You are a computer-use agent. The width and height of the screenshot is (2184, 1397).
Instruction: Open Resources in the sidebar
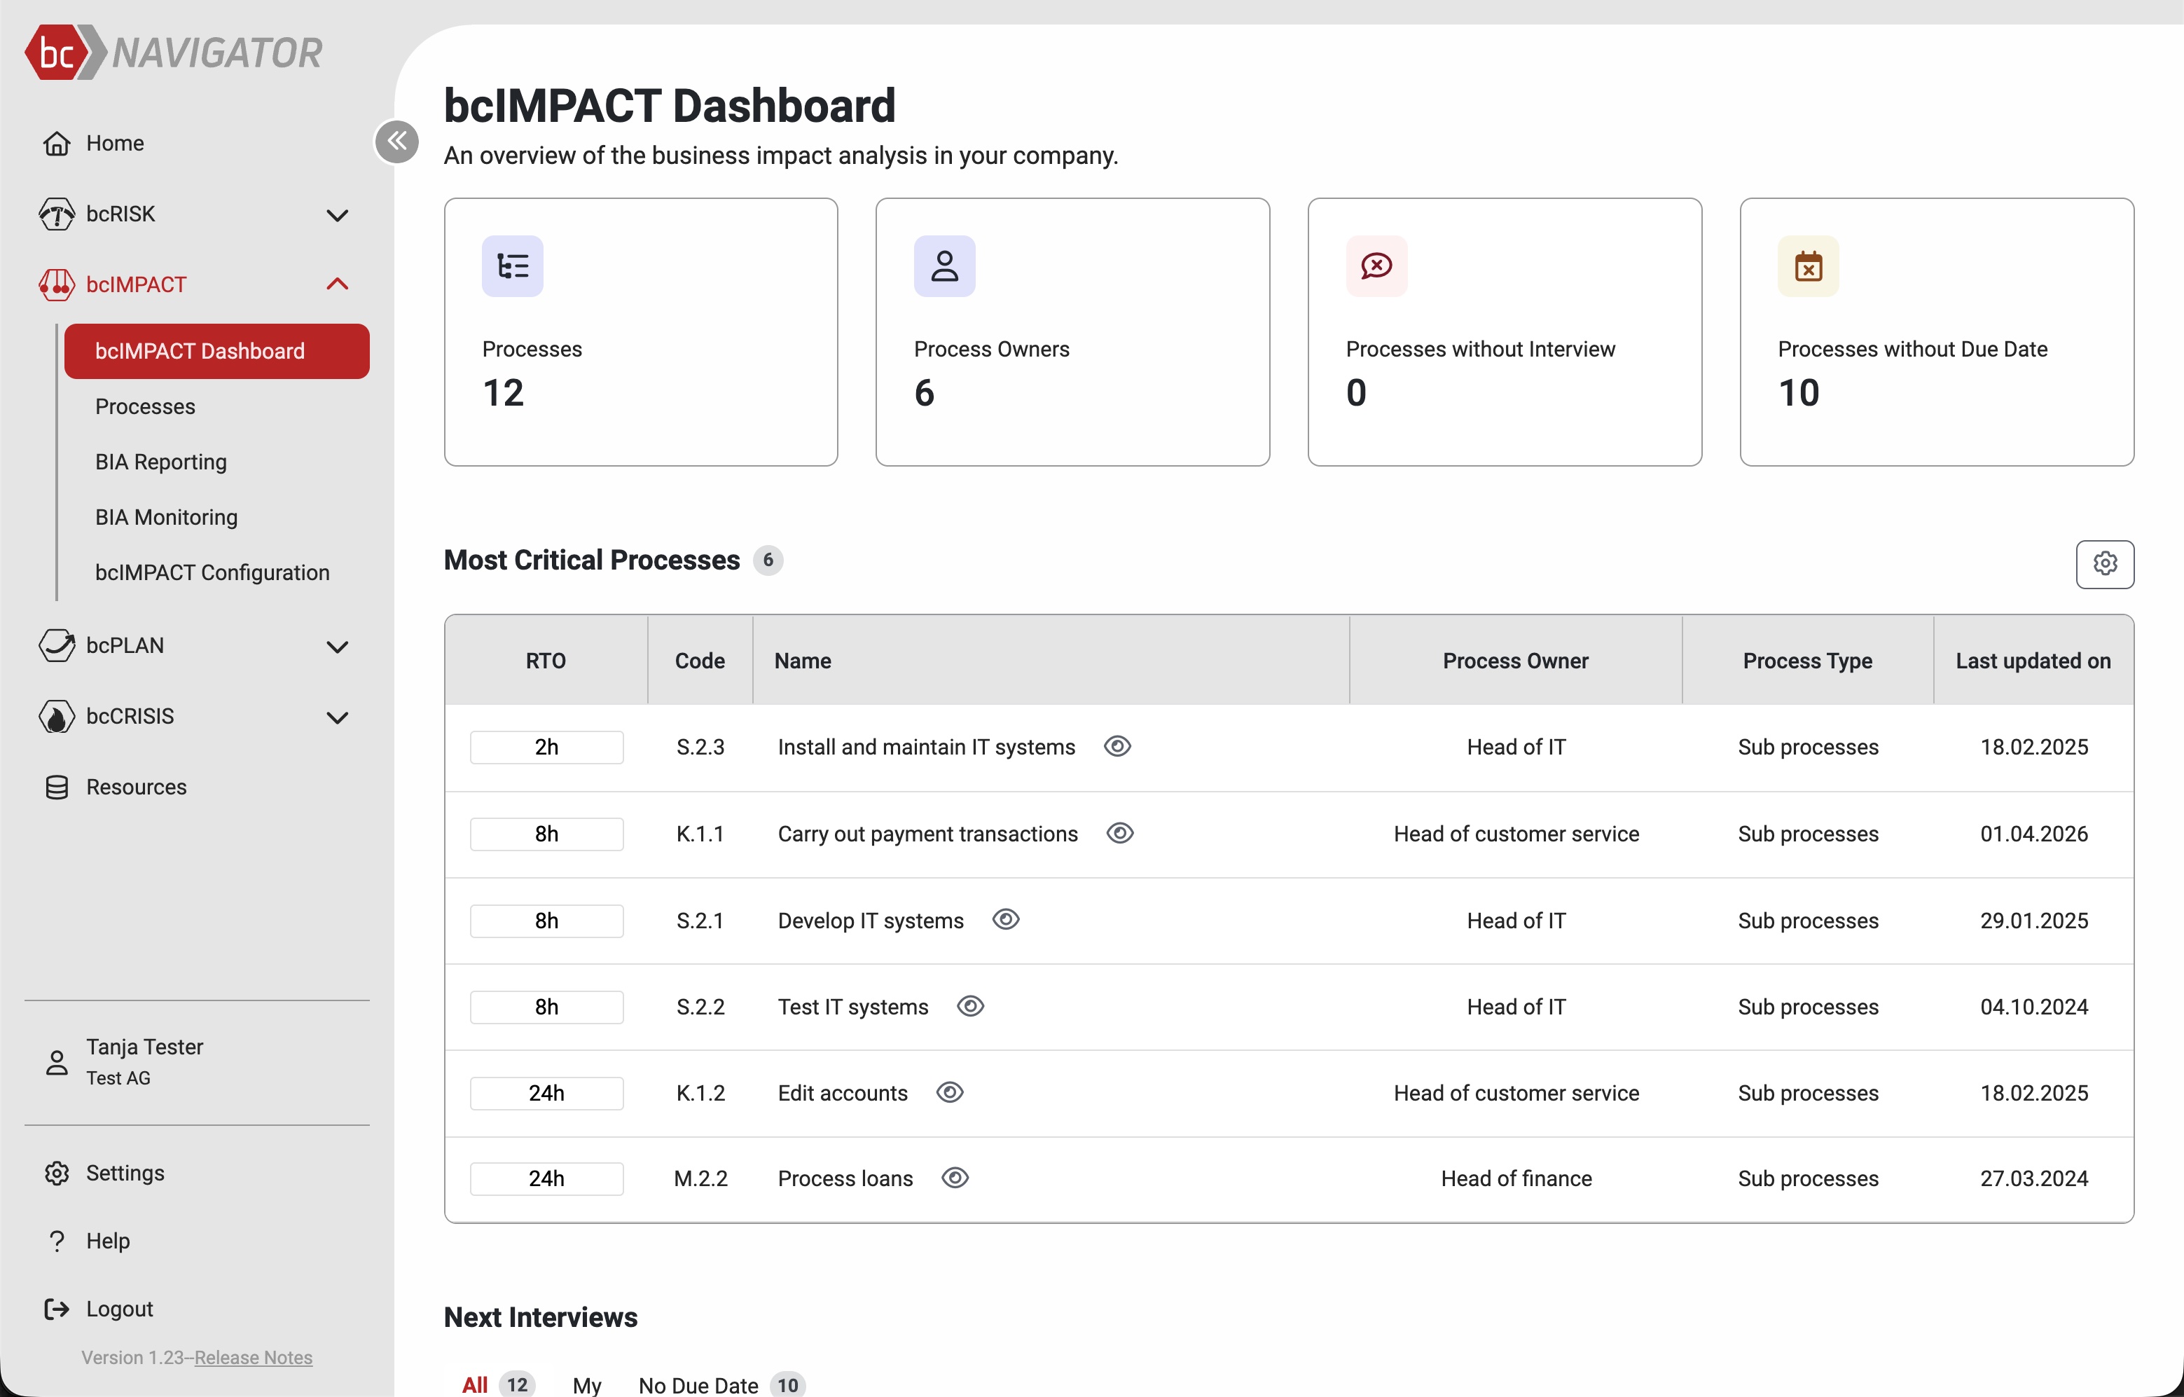(136, 787)
